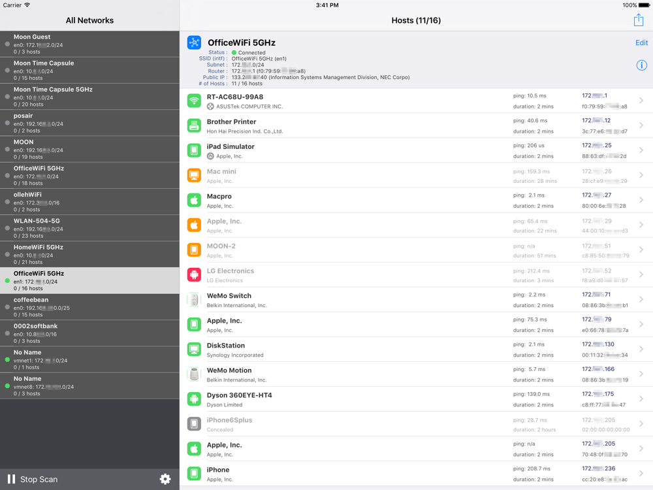The width and height of the screenshot is (653, 490).
Task: Select posair network in sidebar
Action: point(89,123)
